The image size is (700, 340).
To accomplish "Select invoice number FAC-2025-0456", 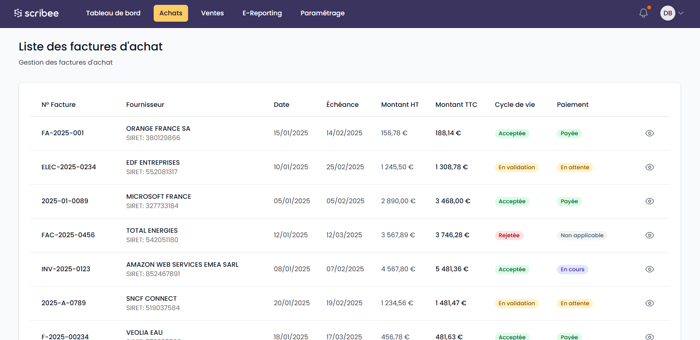I will 68,235.
